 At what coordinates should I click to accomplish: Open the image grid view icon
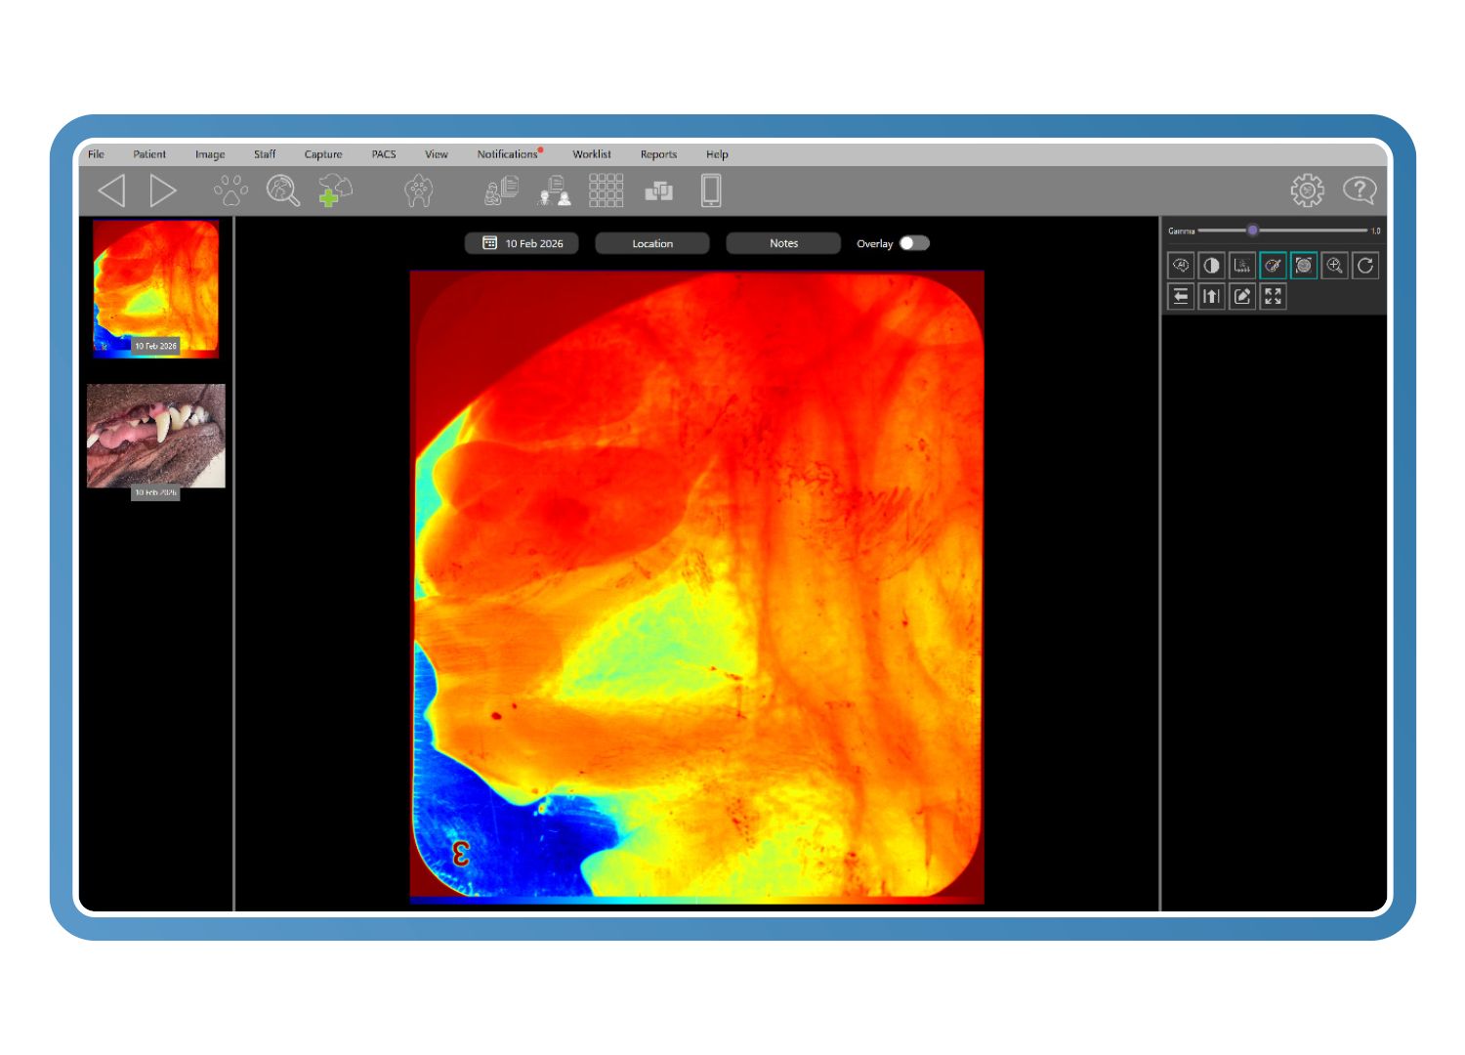point(606,190)
